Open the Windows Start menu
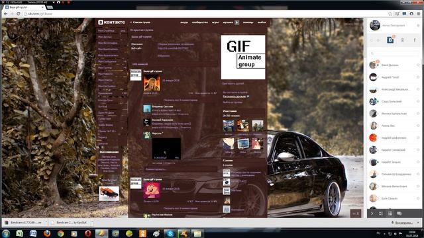424x238 pixels. point(6,233)
